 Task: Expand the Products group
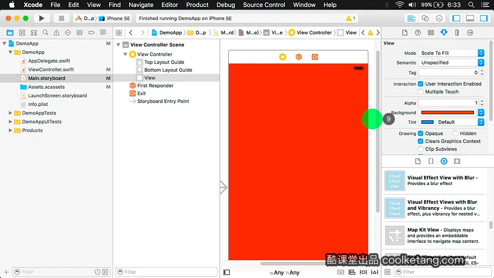[10, 130]
